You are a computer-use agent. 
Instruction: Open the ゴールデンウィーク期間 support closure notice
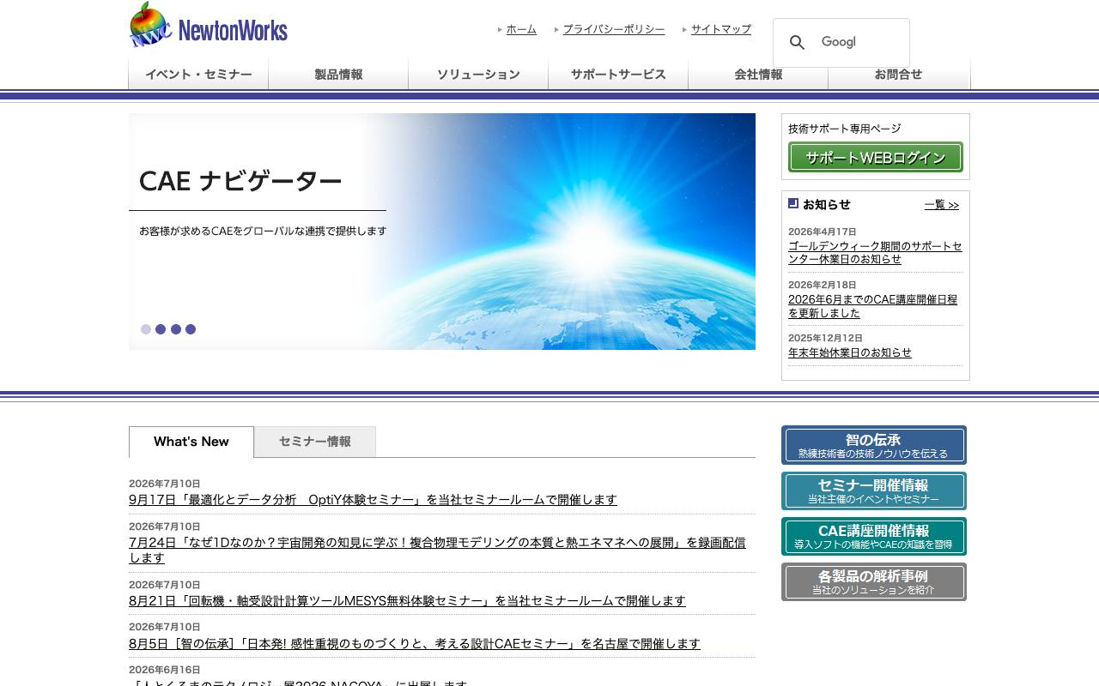click(875, 253)
